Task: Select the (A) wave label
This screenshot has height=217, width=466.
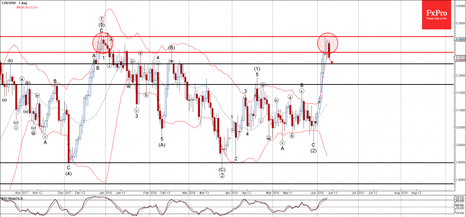Action: pyautogui.click(x=162, y=145)
